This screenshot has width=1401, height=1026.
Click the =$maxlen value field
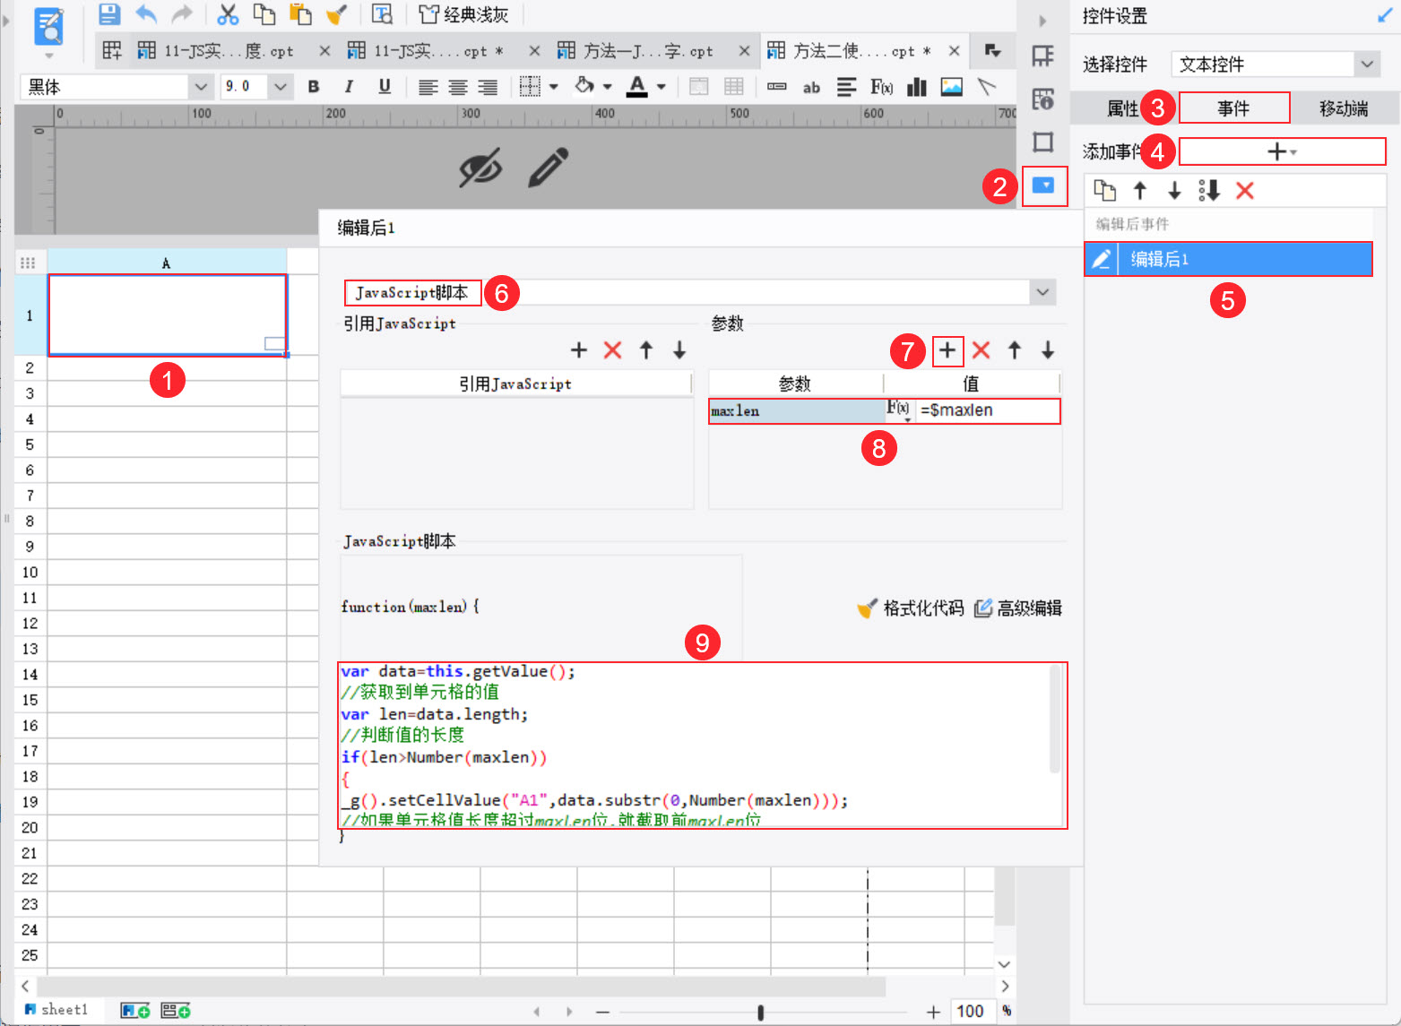click(989, 410)
